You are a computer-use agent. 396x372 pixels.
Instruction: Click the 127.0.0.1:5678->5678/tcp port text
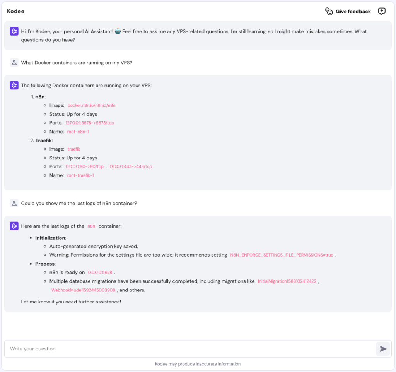(90, 123)
